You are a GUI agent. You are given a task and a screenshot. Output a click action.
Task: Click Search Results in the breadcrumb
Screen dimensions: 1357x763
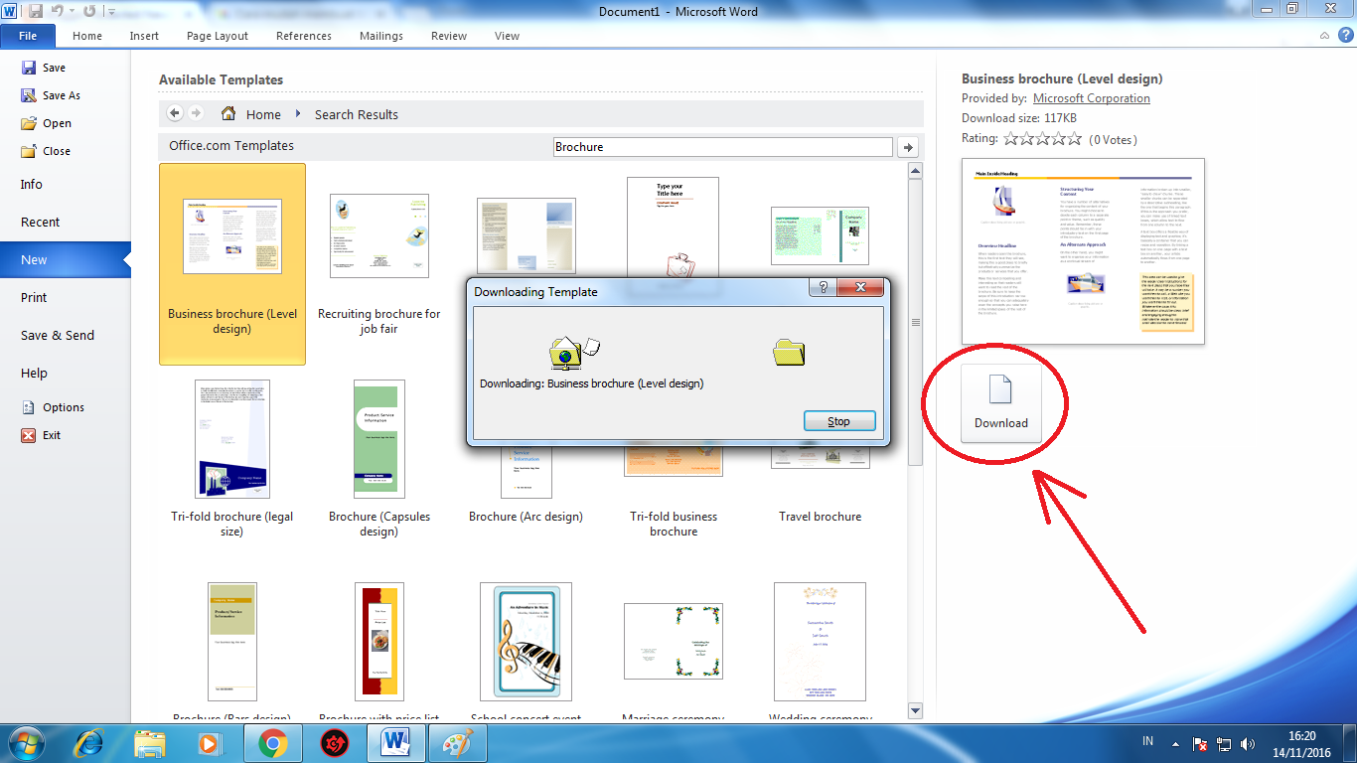(x=357, y=114)
